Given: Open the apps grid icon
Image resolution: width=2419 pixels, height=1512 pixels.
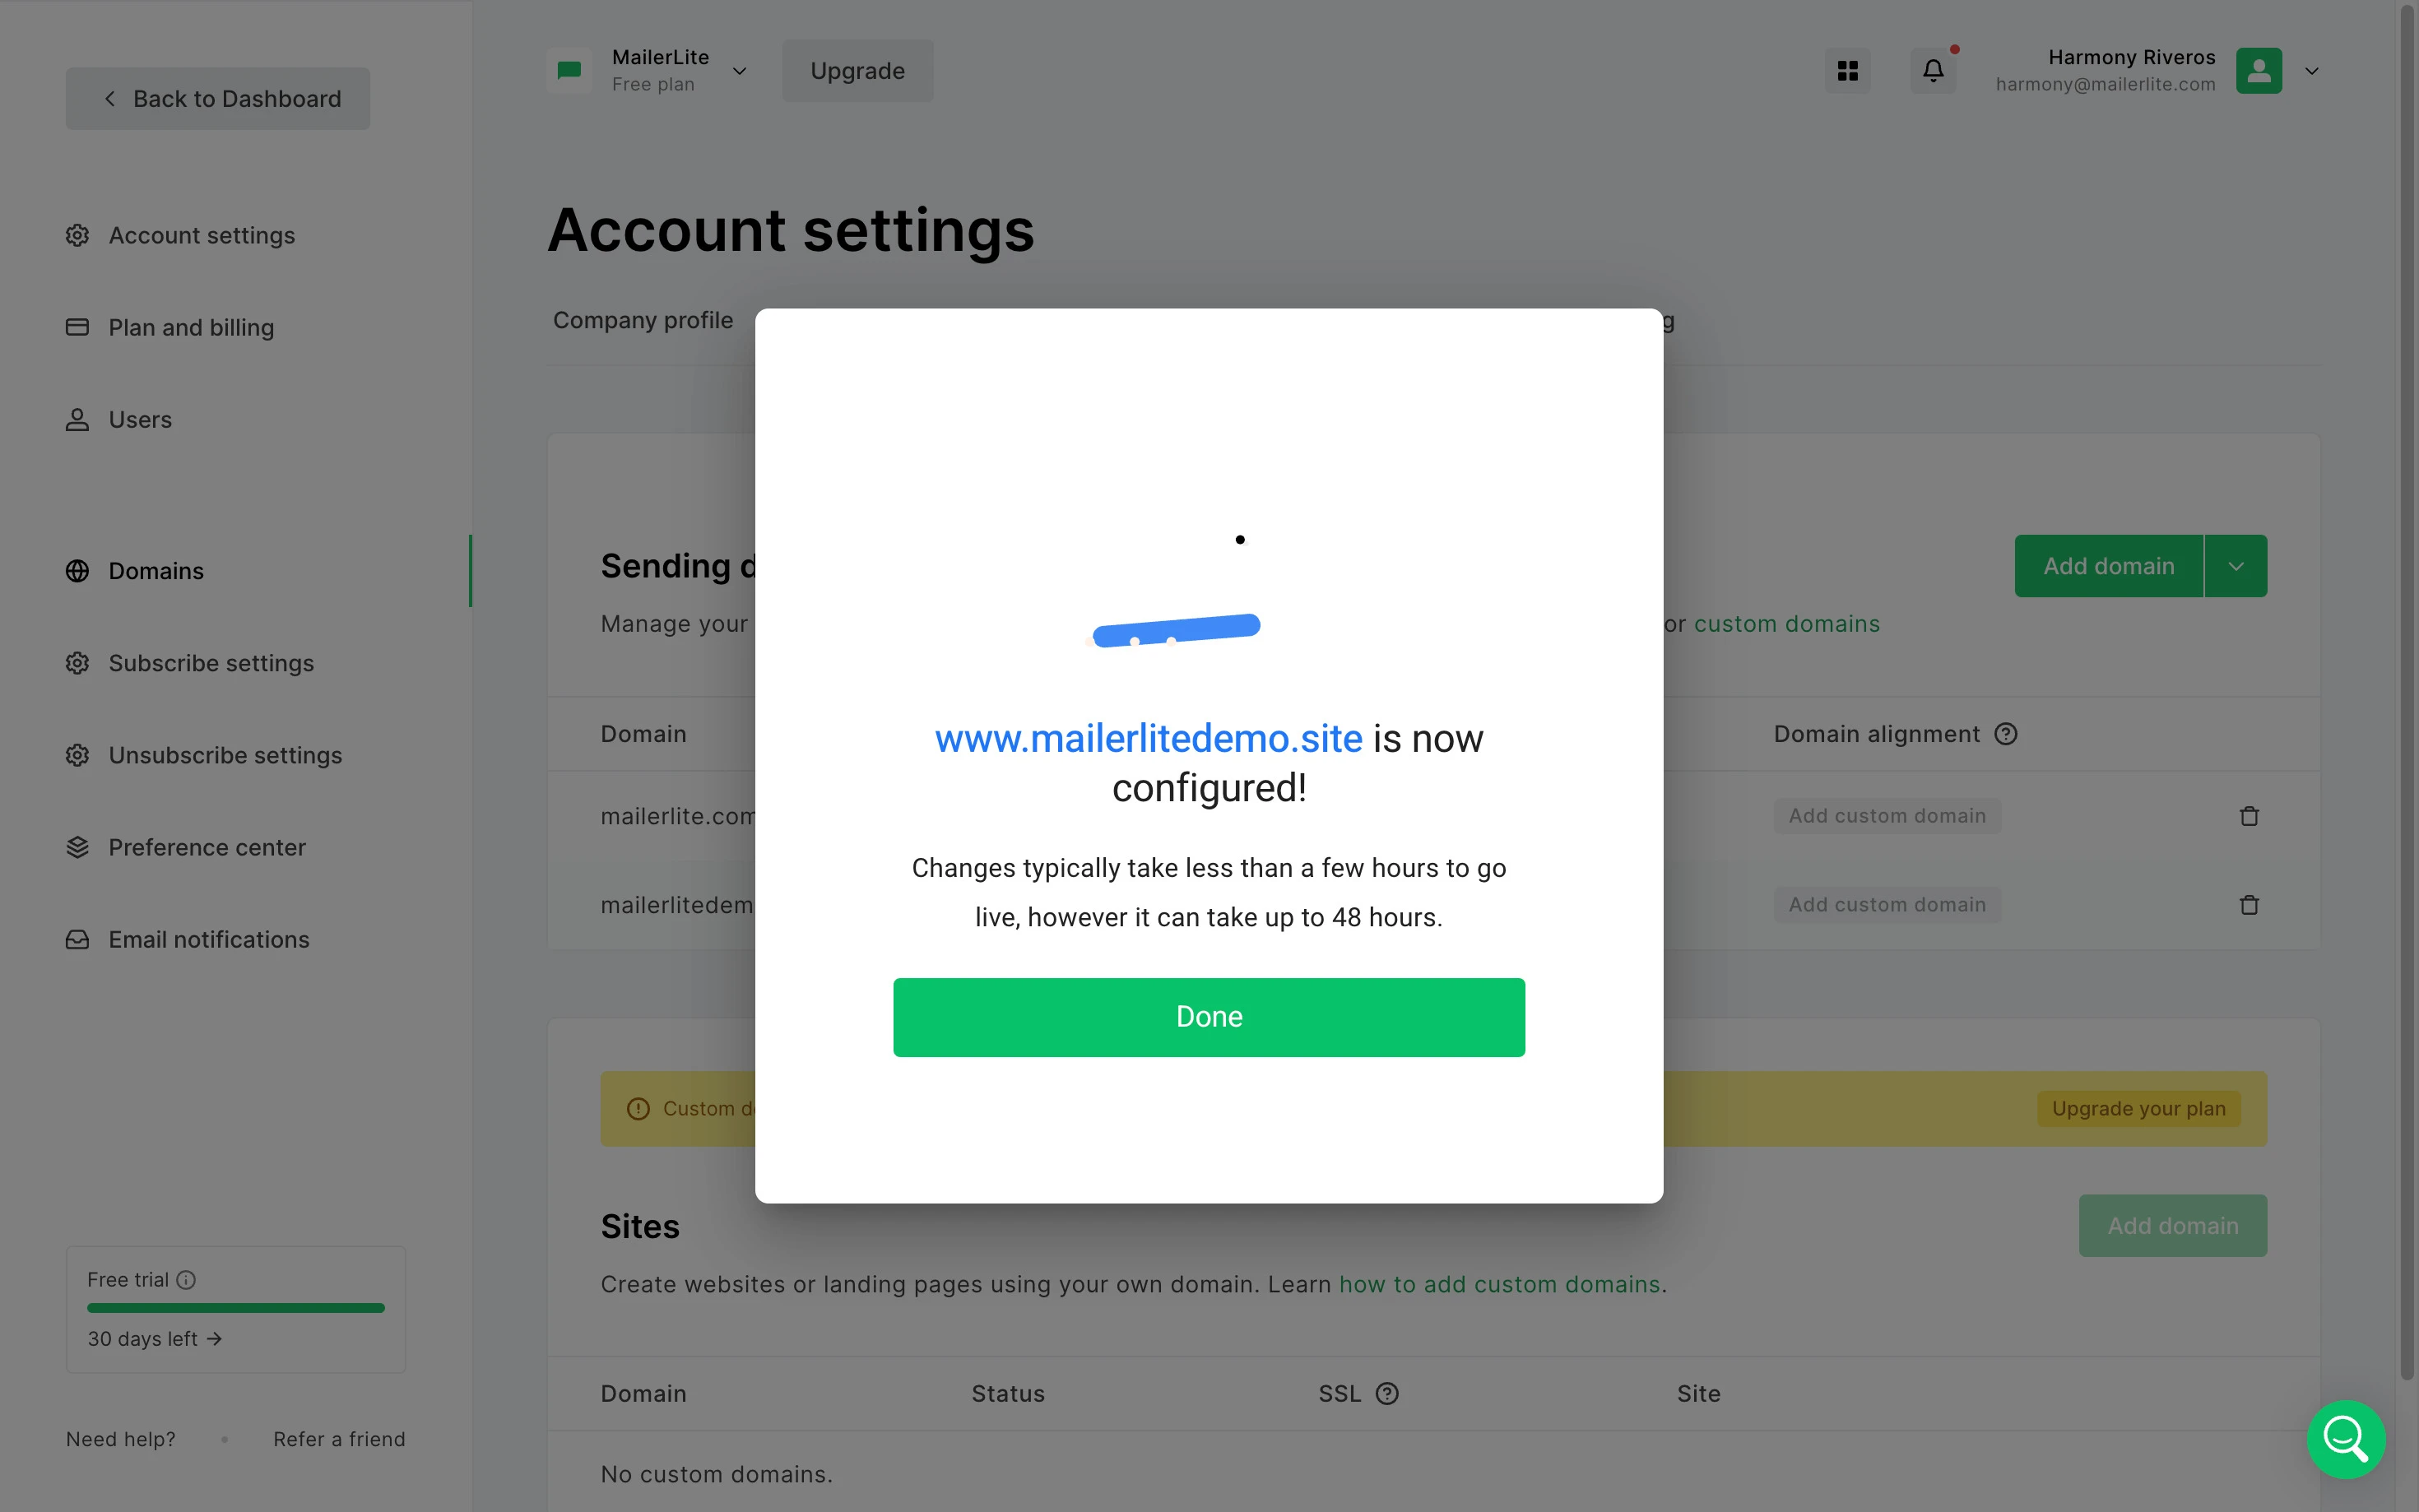Looking at the screenshot, I should coord(1847,71).
